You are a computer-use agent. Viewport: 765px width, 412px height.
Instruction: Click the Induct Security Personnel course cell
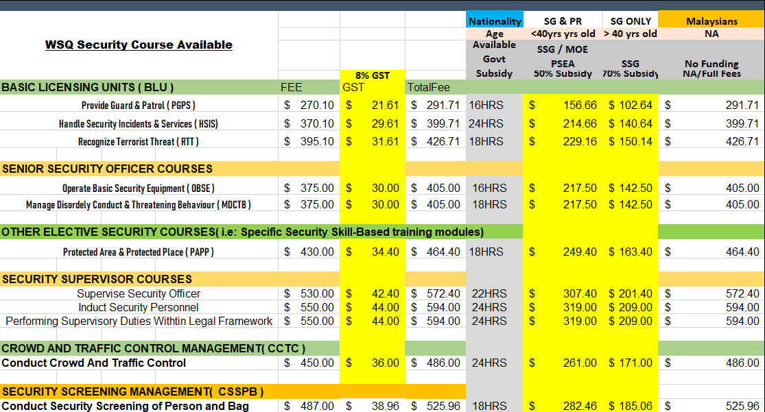[139, 307]
